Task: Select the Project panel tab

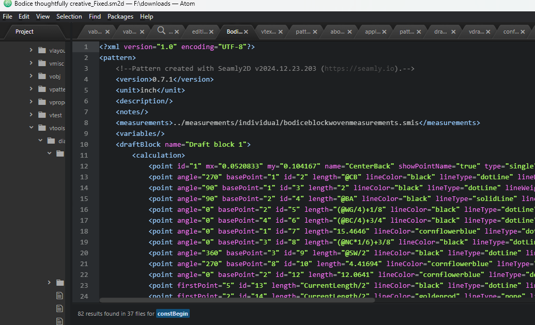Action: click(24, 32)
